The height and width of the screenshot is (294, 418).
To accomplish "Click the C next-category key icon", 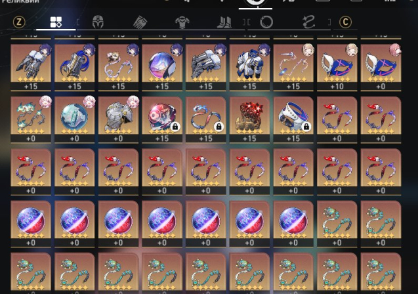I will tap(345, 22).
